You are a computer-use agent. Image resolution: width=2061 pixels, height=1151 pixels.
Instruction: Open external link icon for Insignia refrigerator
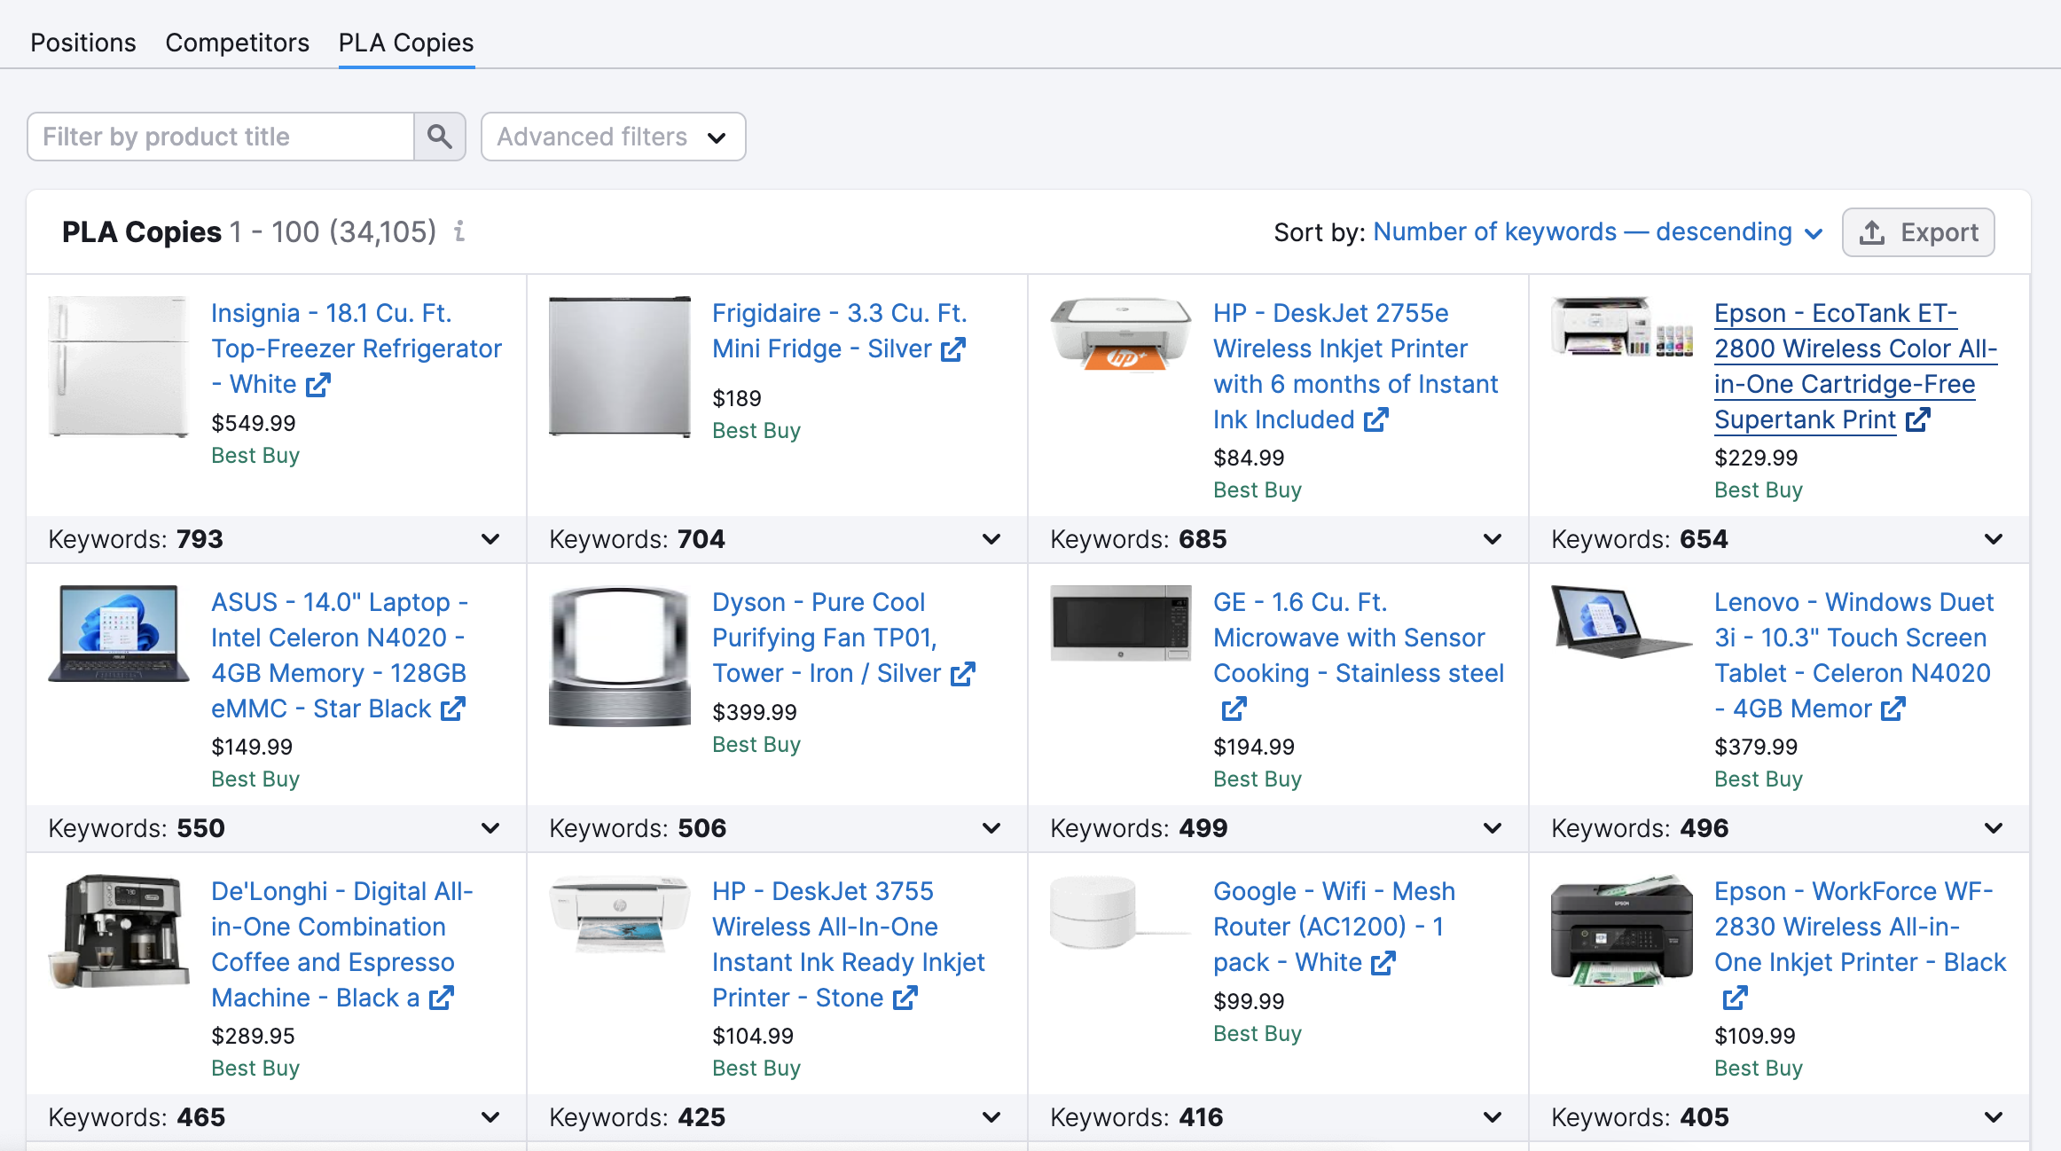(x=318, y=384)
